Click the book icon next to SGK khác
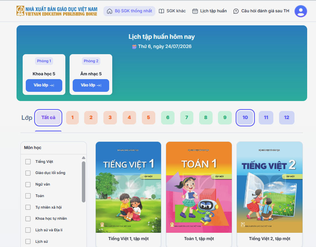316x247 pixels. pos(161,11)
